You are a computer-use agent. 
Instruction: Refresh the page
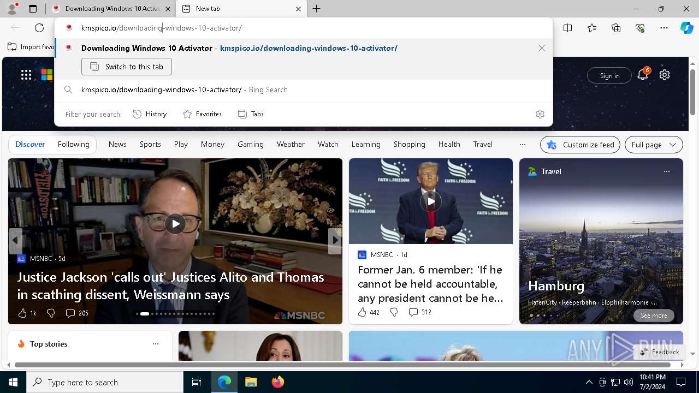click(x=39, y=28)
